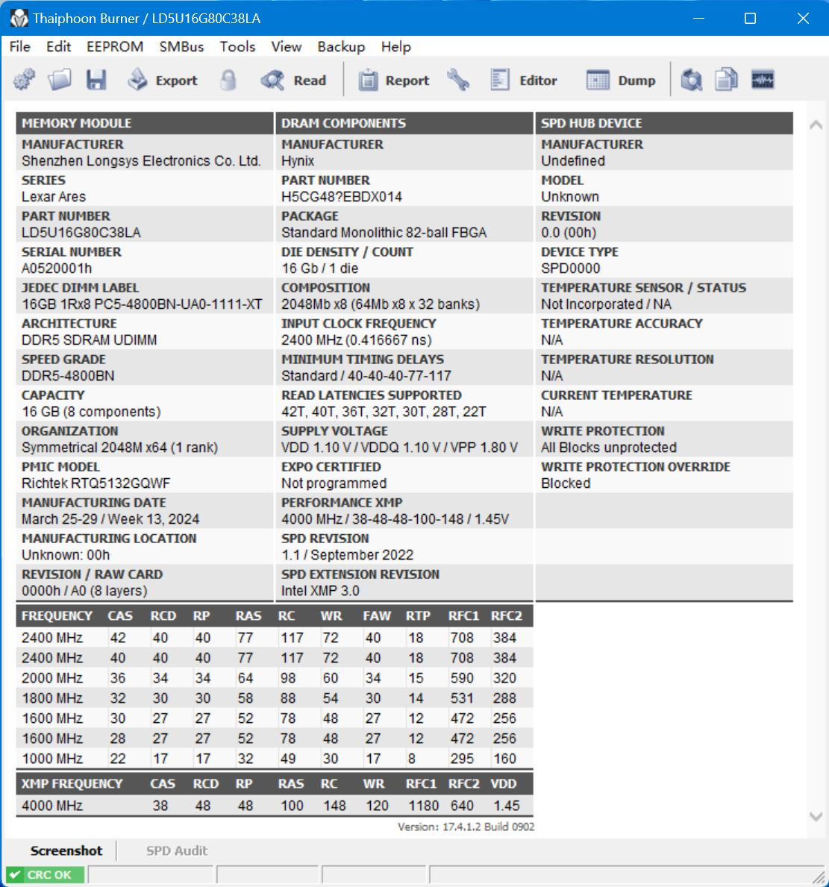Image resolution: width=829 pixels, height=887 pixels.
Task: Select the Screenshot tab
Action: pos(66,850)
